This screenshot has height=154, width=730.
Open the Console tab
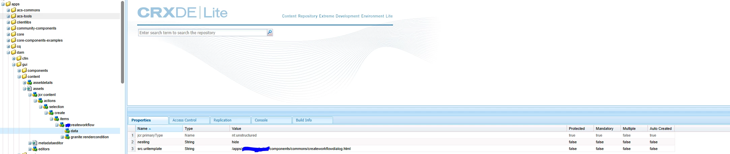271,120
